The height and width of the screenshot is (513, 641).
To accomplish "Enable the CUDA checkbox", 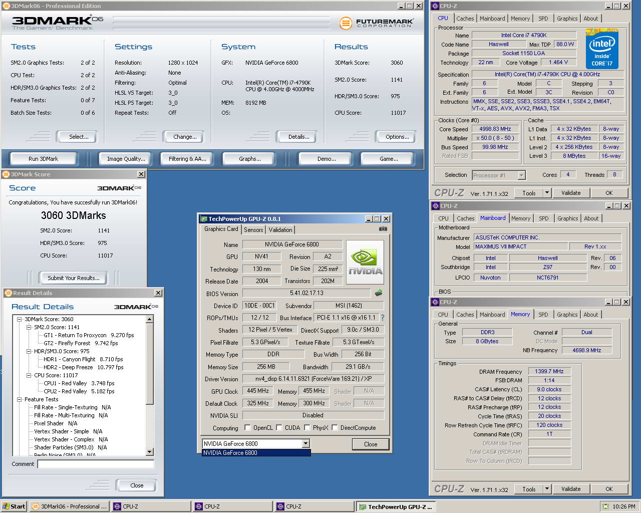I will pyautogui.click(x=279, y=428).
